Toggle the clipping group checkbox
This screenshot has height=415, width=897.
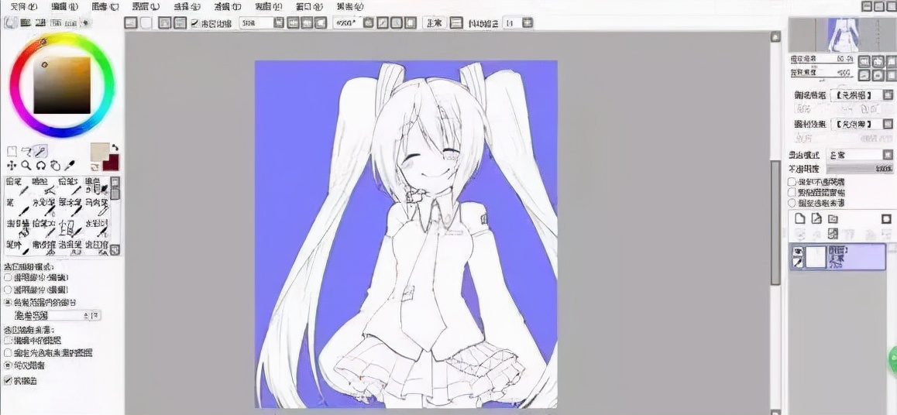(x=792, y=192)
